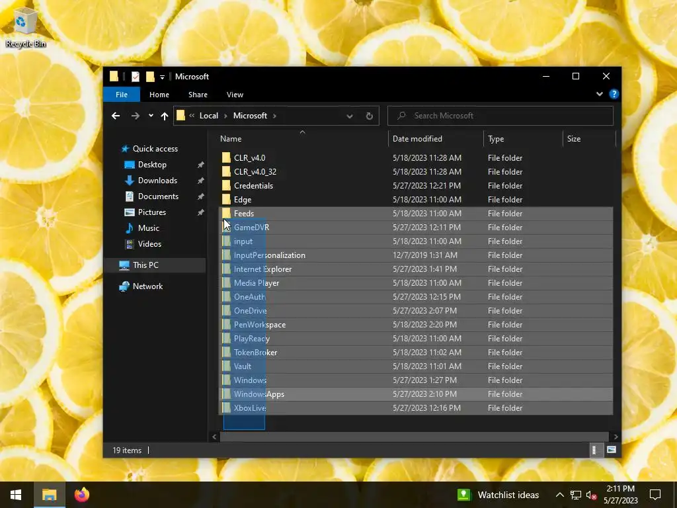This screenshot has width=677, height=508.
Task: Open Downloads in the navigation pane
Action: 157,181
